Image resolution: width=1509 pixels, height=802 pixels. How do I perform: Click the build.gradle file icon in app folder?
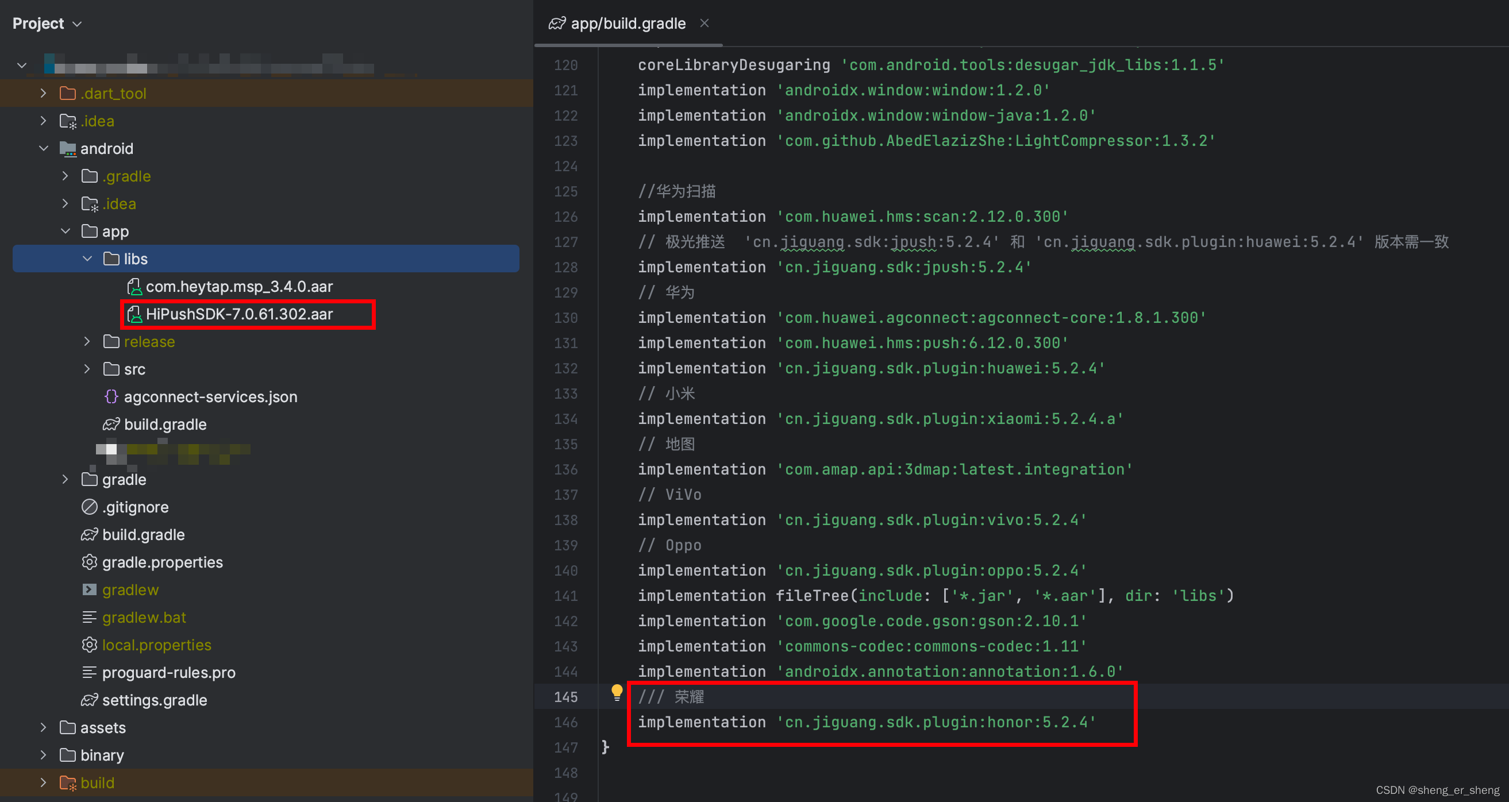[x=112, y=423]
